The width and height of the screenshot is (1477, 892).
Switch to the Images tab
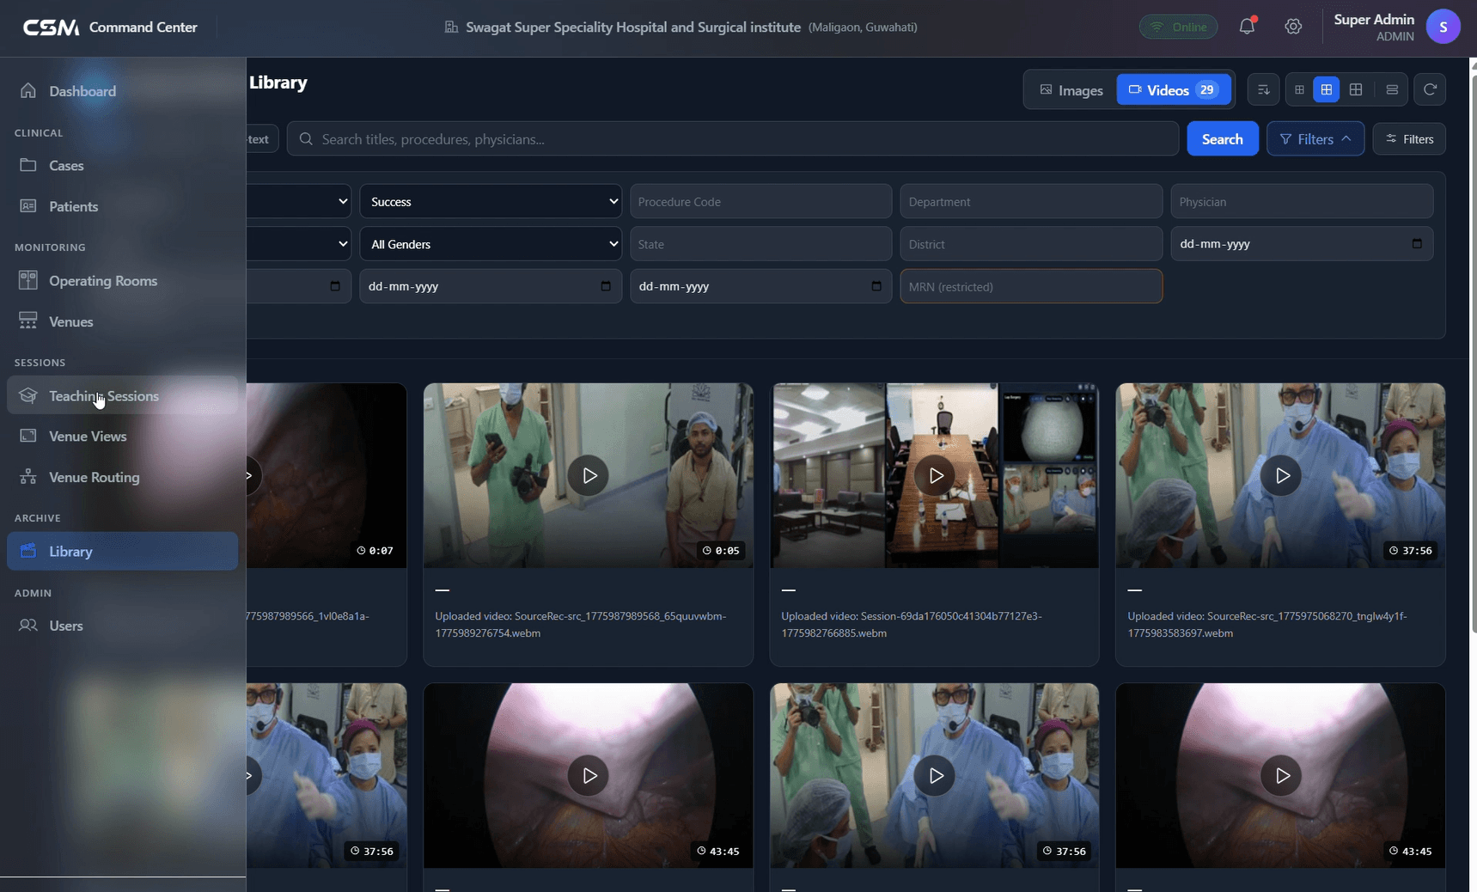coord(1071,90)
